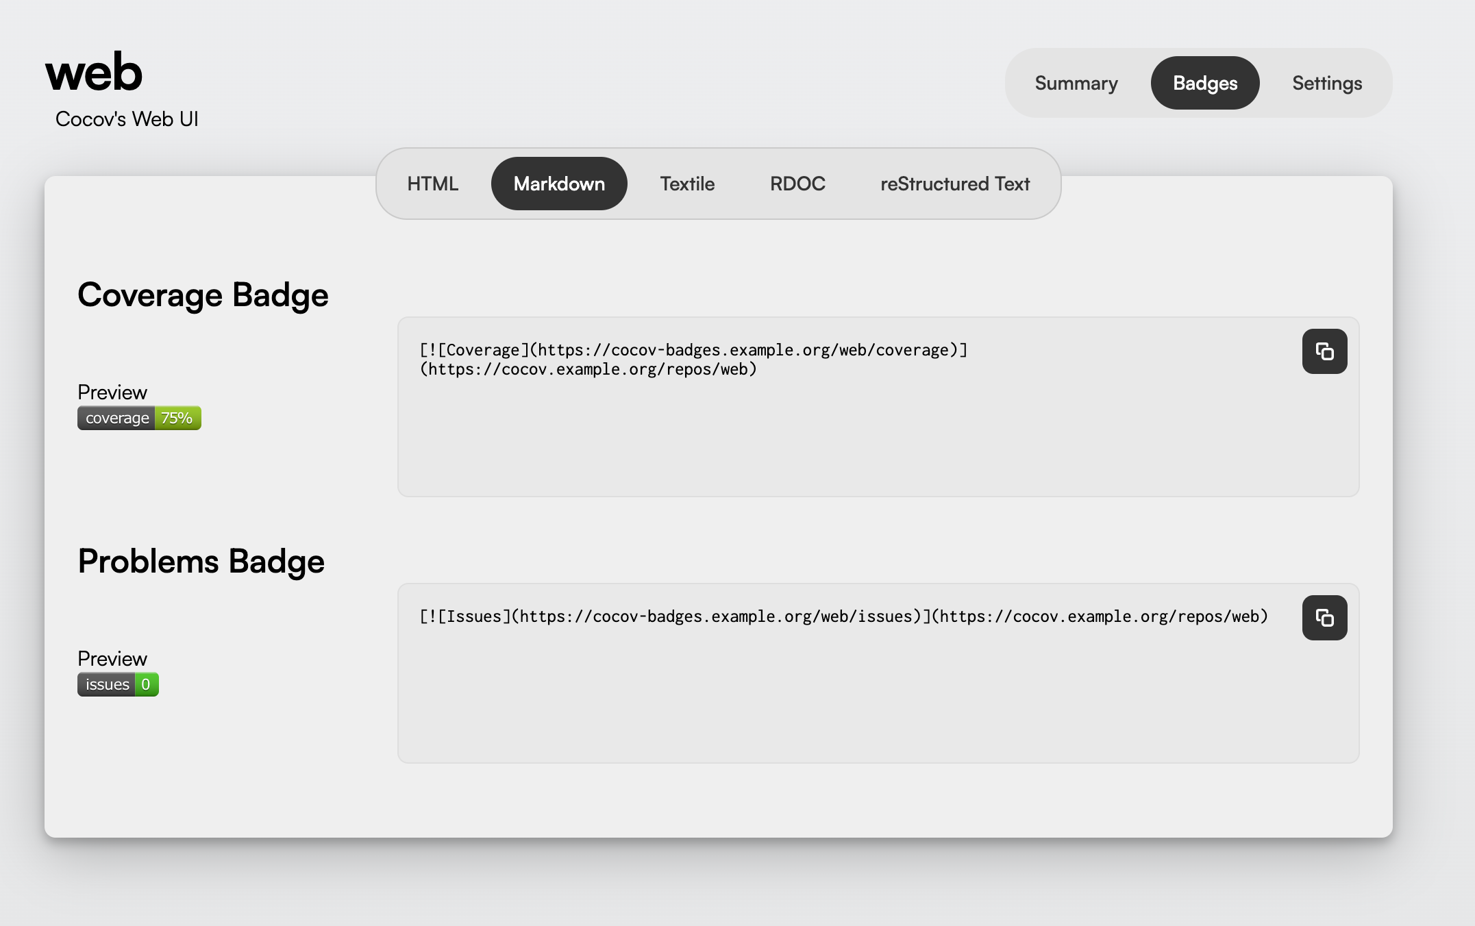Click the coverage 75% preview badge
1475x926 pixels.
tap(139, 418)
